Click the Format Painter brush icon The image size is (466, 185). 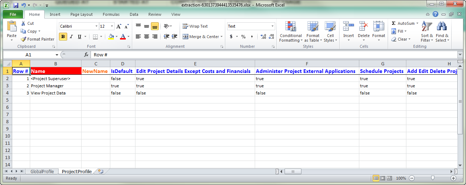pyautogui.click(x=24, y=39)
